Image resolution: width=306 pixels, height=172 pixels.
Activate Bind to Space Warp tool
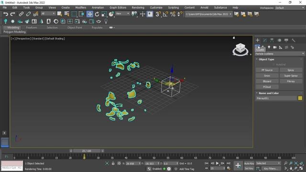click(x=35, y=14)
